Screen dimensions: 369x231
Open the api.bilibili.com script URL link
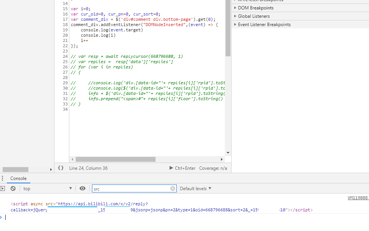(103, 204)
